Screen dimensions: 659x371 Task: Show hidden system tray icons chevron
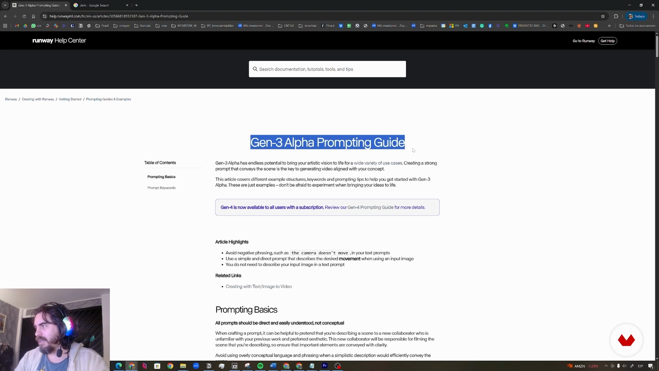point(606,366)
